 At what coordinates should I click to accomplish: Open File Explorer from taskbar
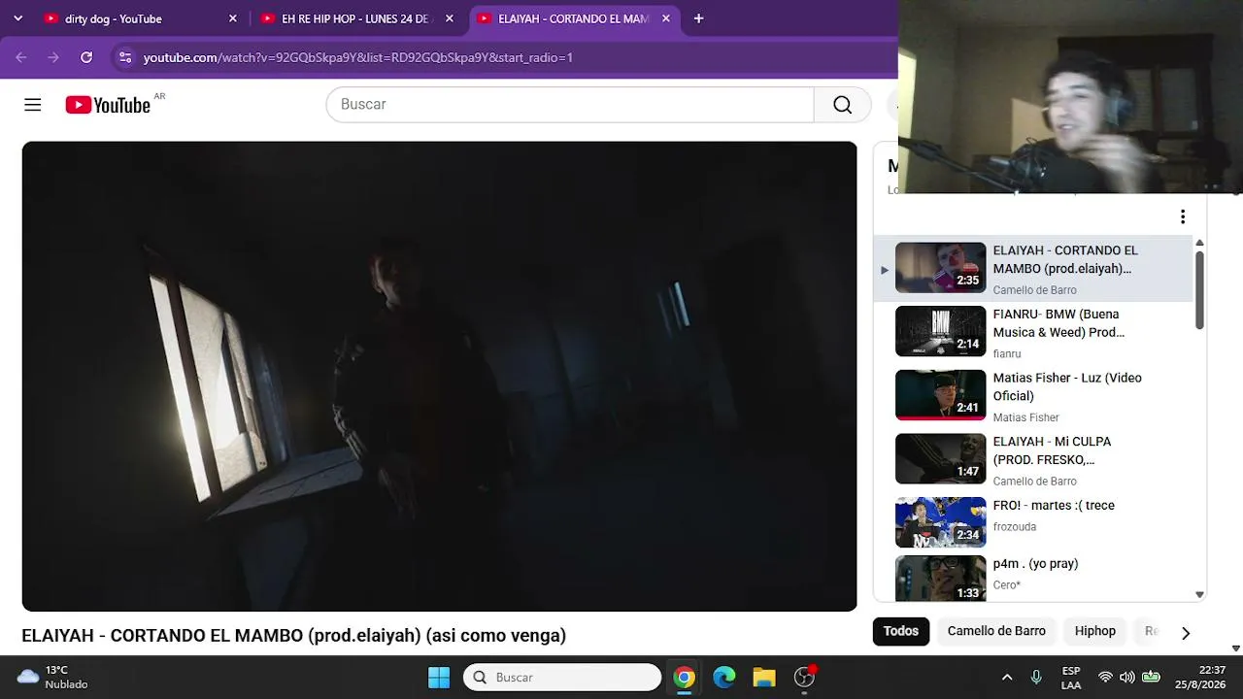tap(764, 678)
